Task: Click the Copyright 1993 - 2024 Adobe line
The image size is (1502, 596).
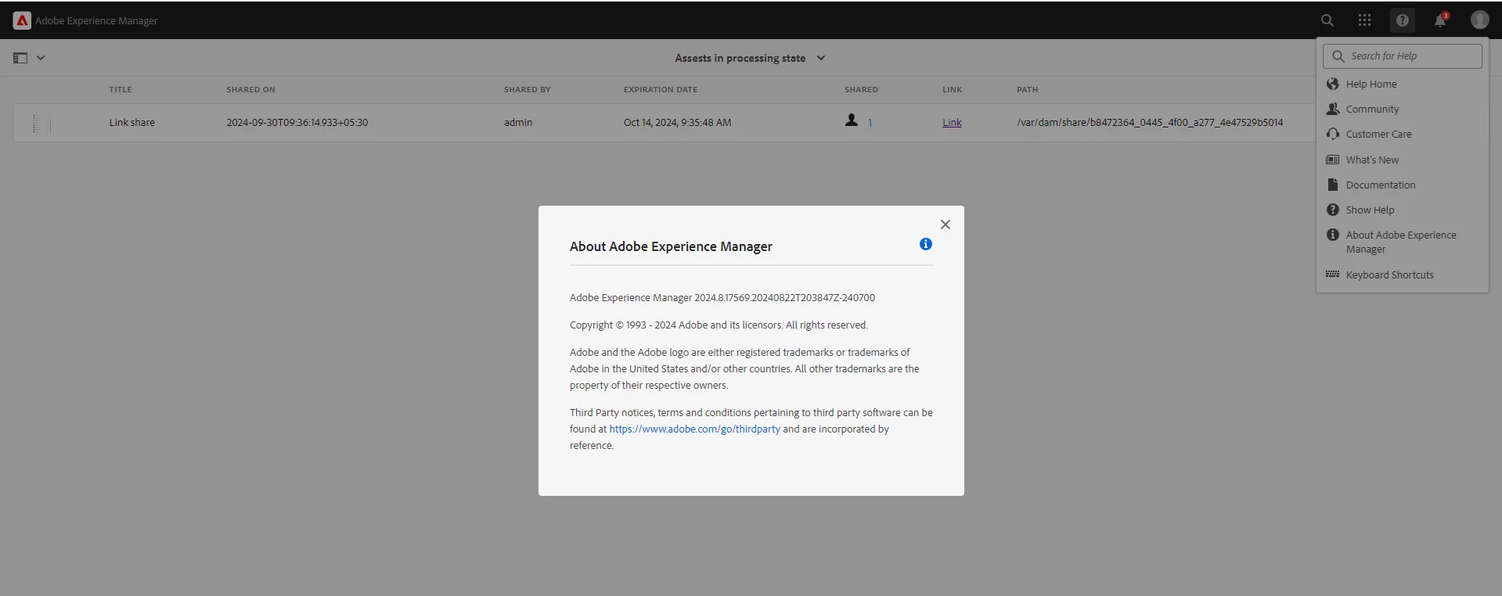Action: pos(719,325)
